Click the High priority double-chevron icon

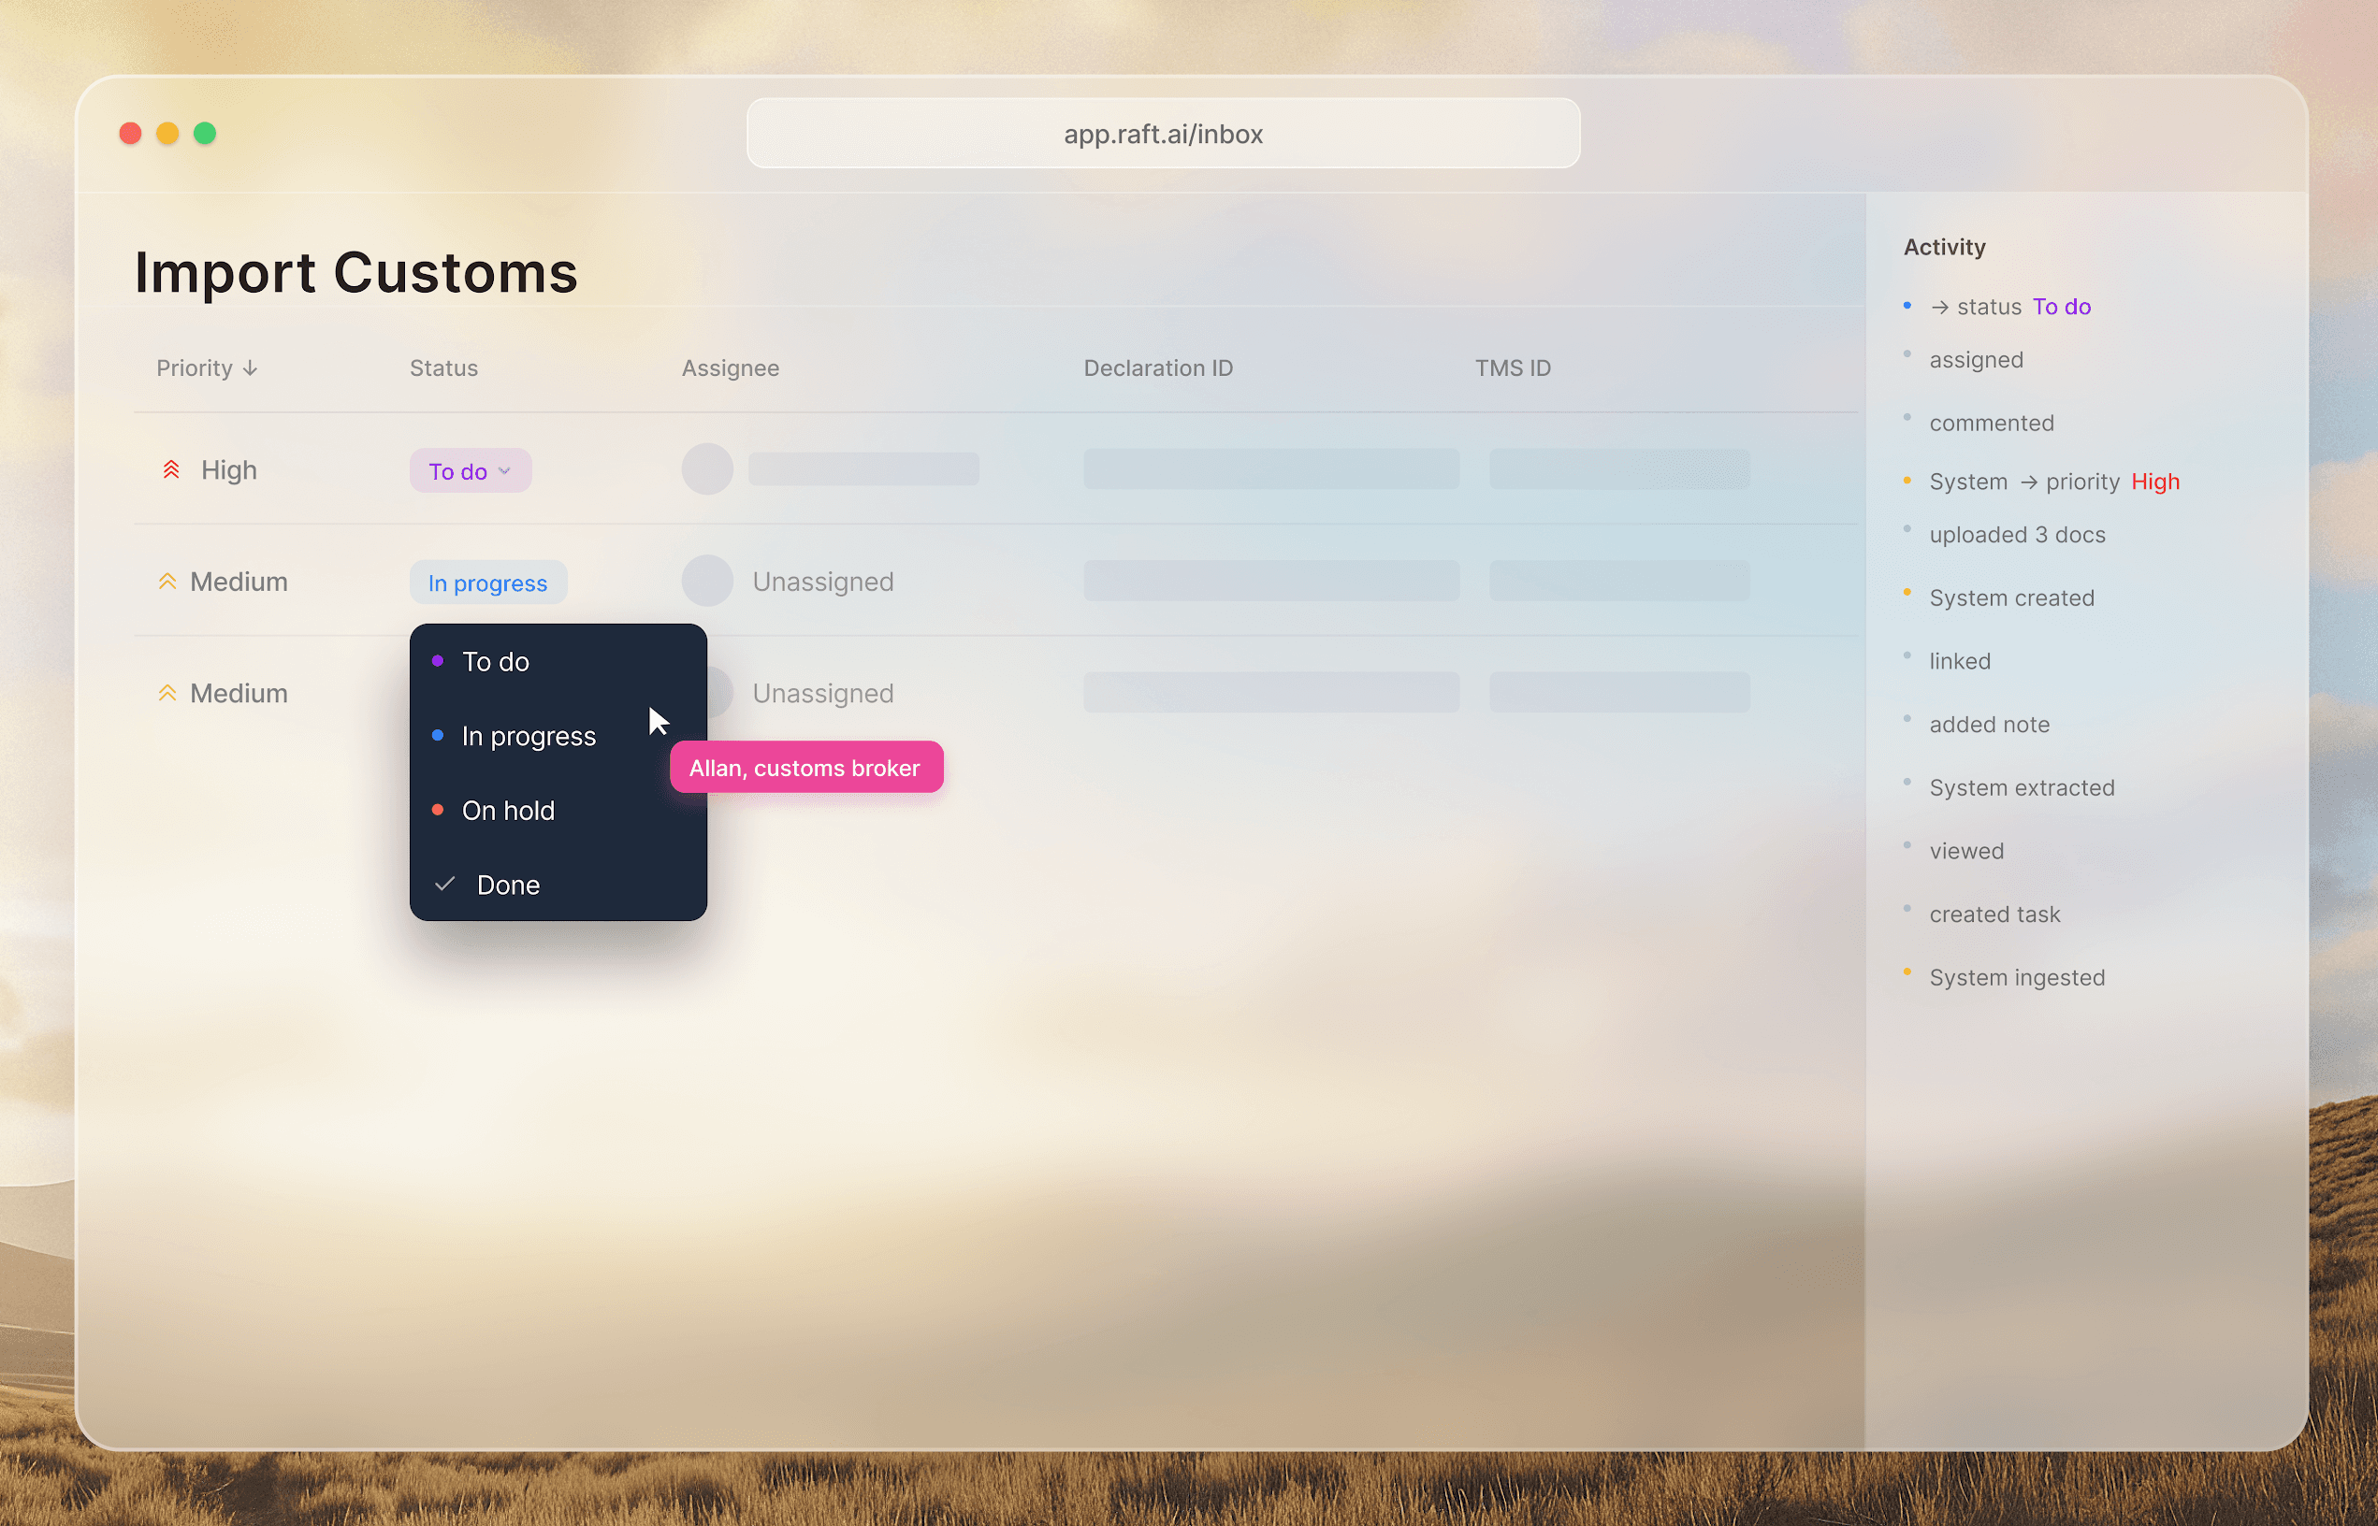coord(170,469)
